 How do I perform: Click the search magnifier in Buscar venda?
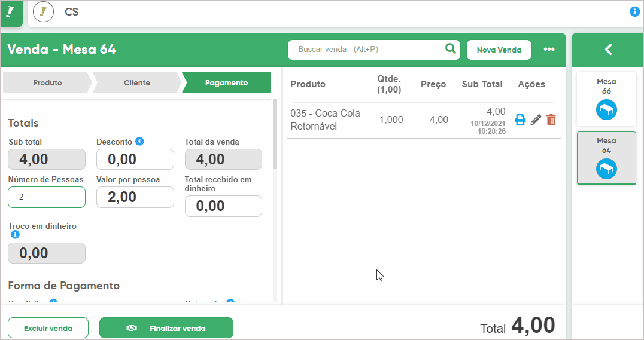point(451,49)
